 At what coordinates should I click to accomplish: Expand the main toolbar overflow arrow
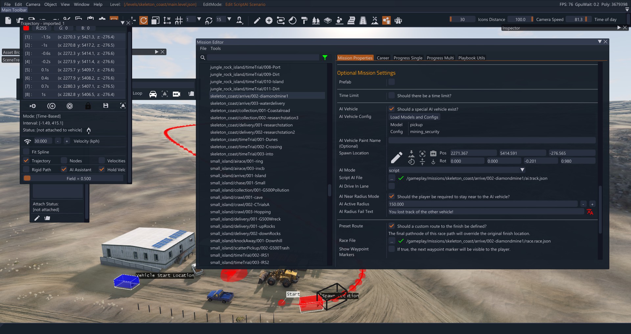627,10
